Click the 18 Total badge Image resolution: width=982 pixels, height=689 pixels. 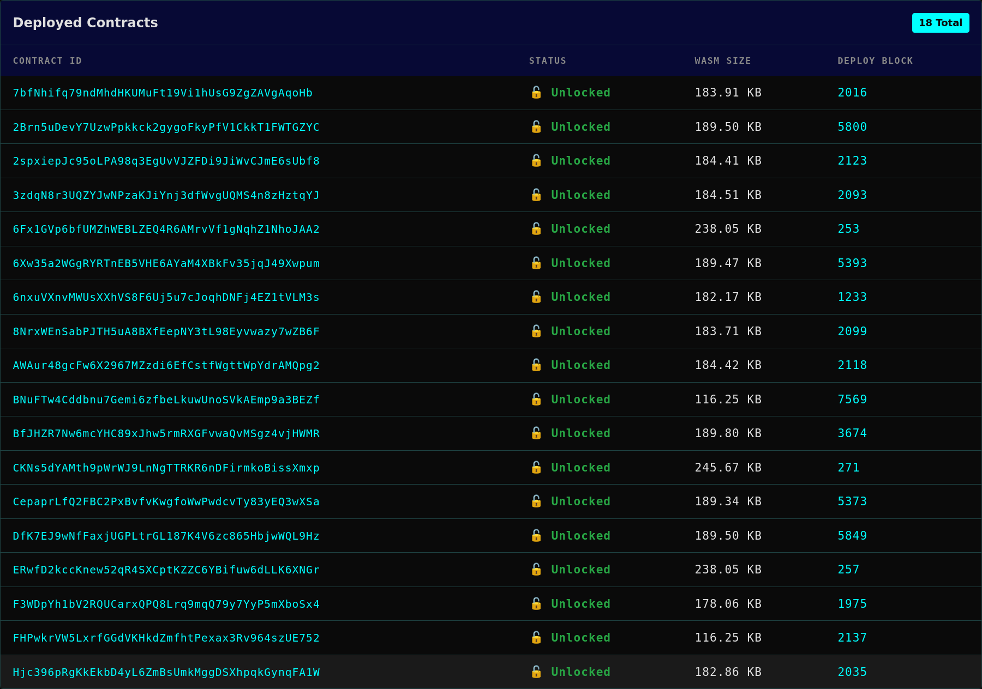[x=941, y=23]
